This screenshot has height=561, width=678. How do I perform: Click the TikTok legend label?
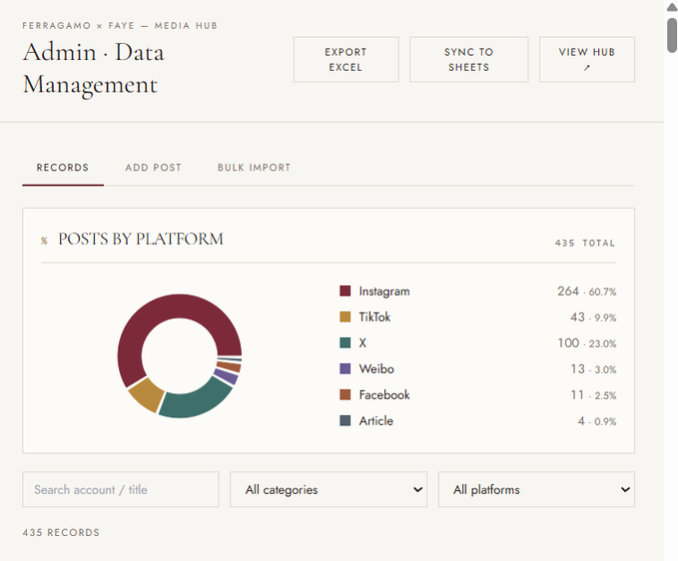pos(374,317)
